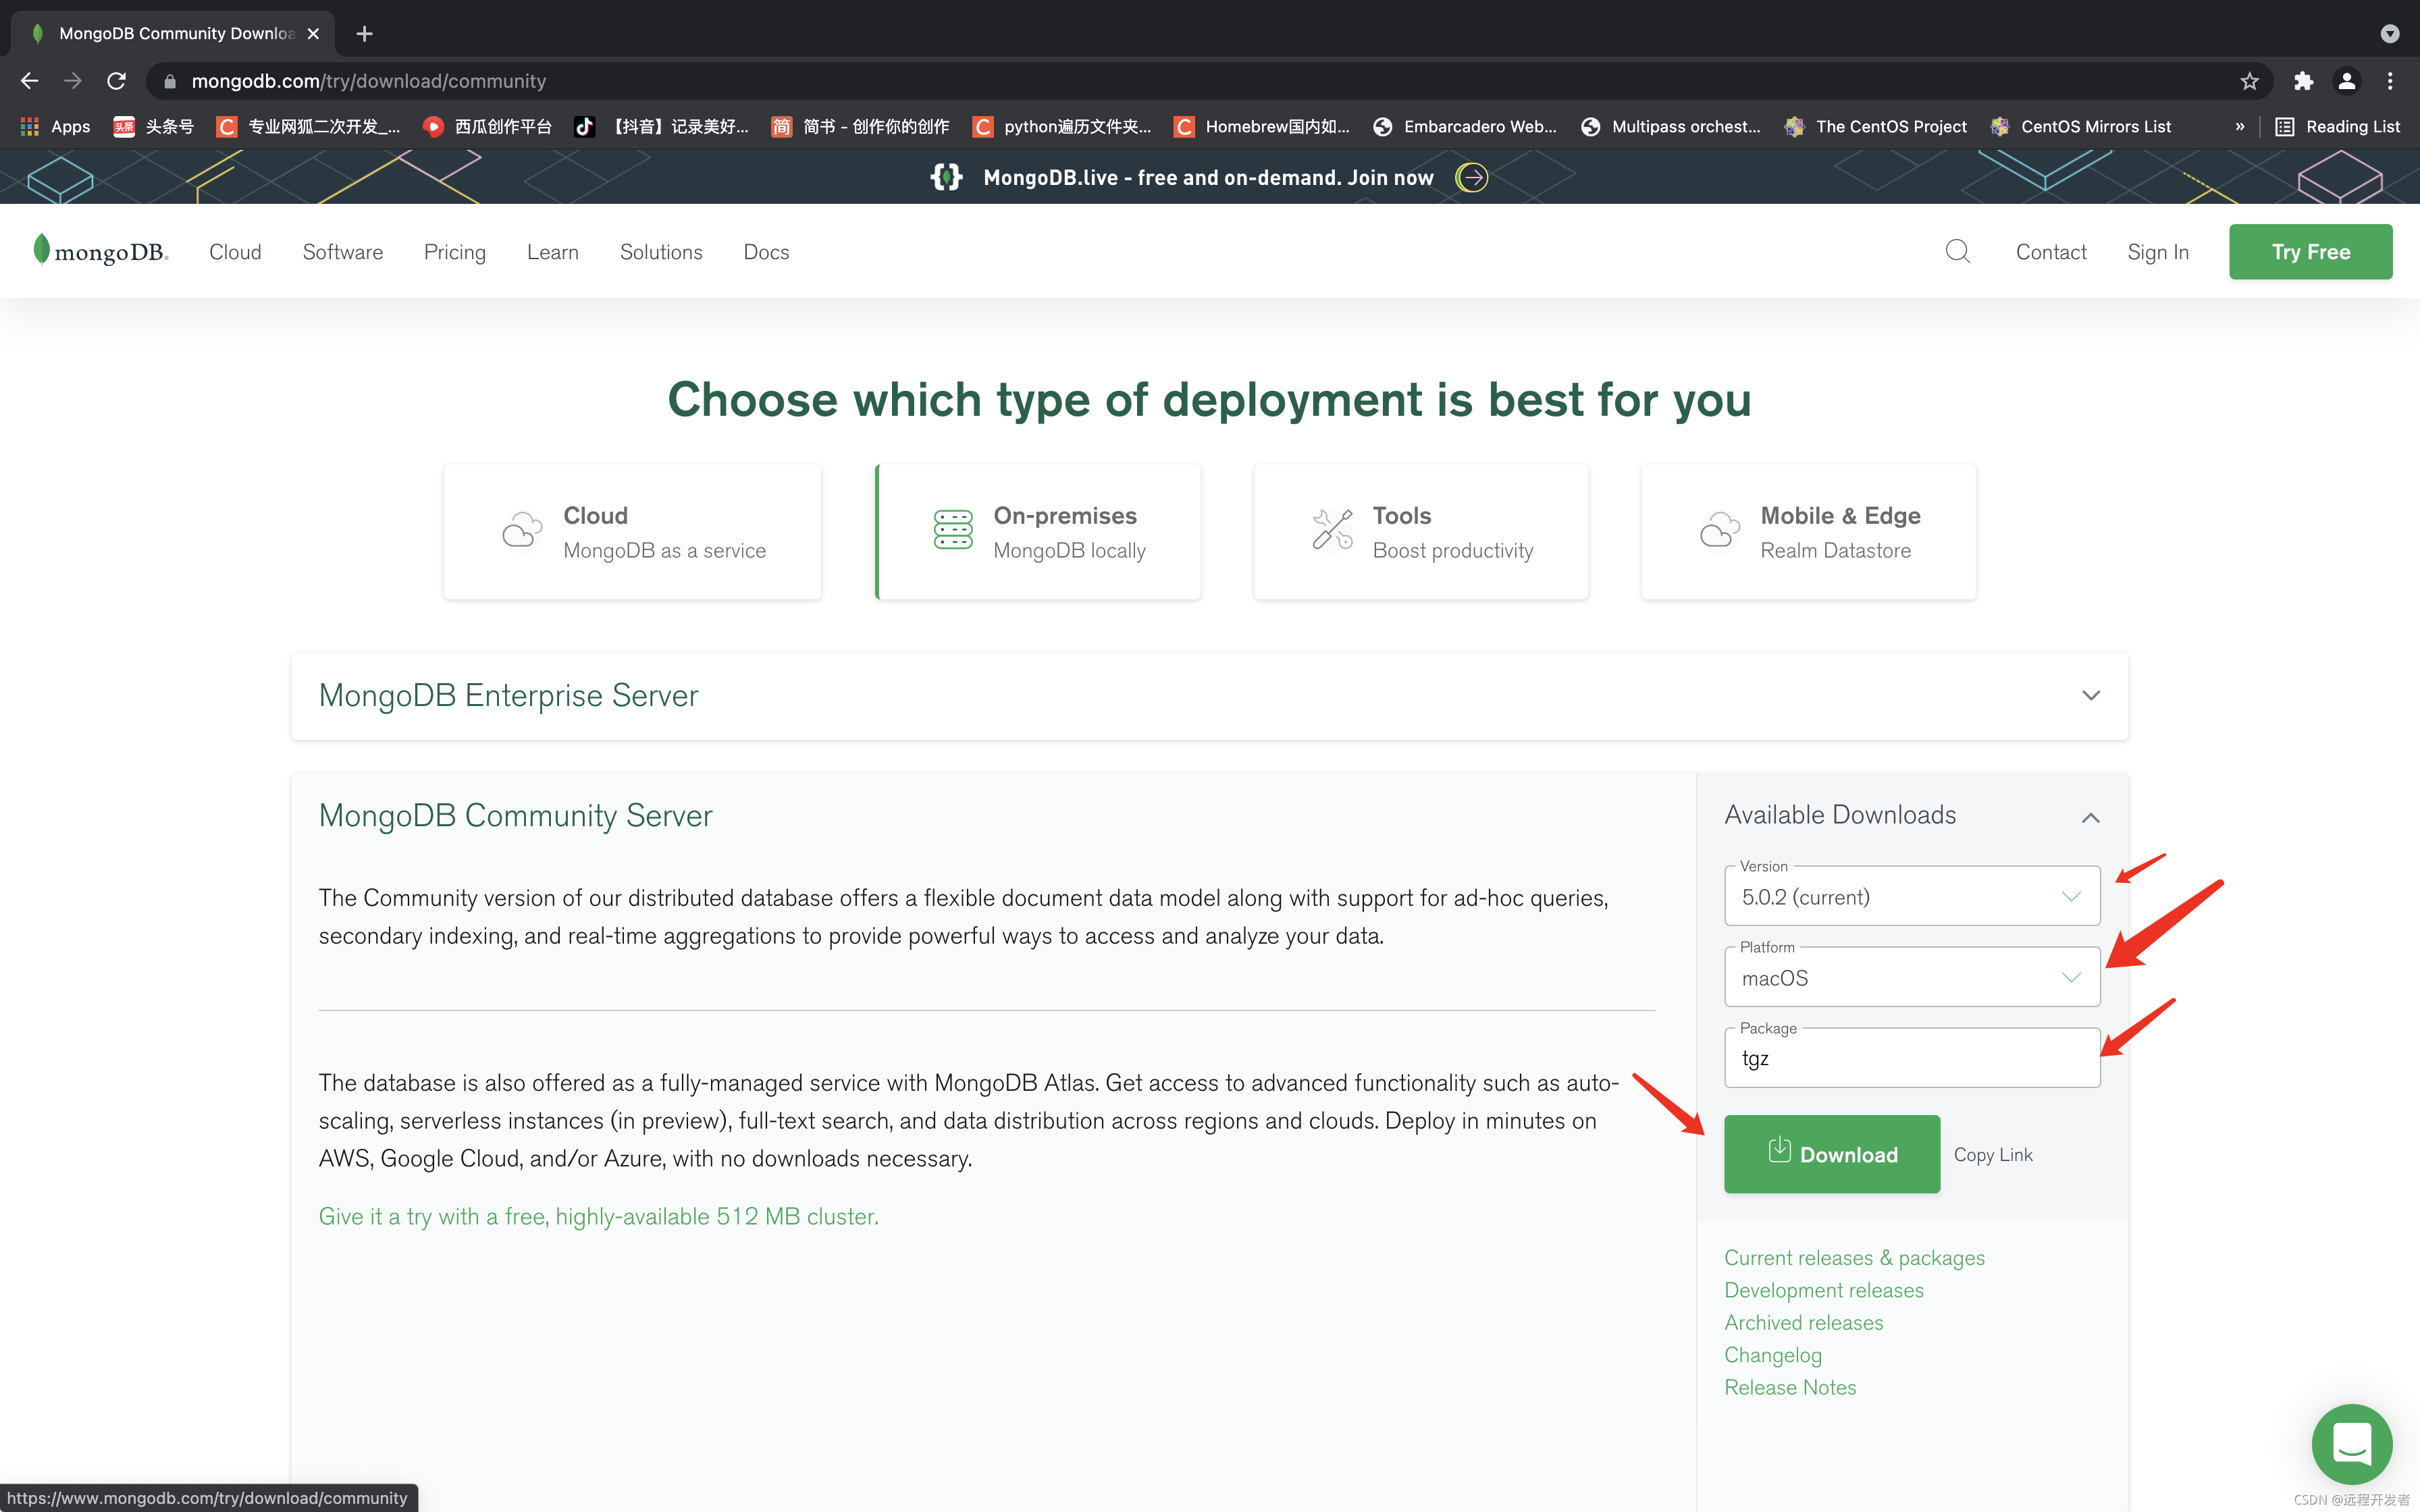Open the Docs navigation item
Viewport: 2420px width, 1512px height.
[x=766, y=252]
